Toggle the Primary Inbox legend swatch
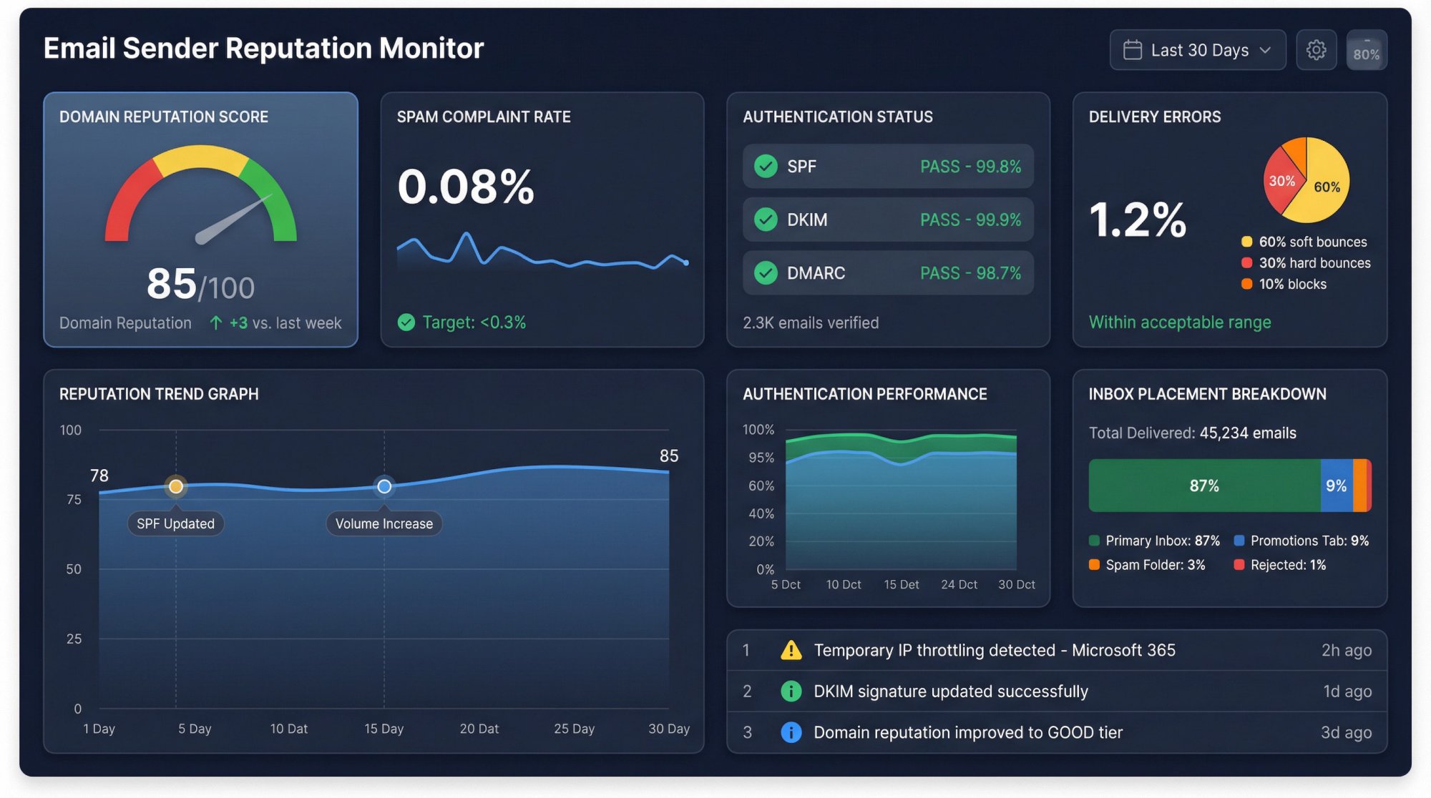 click(1094, 541)
